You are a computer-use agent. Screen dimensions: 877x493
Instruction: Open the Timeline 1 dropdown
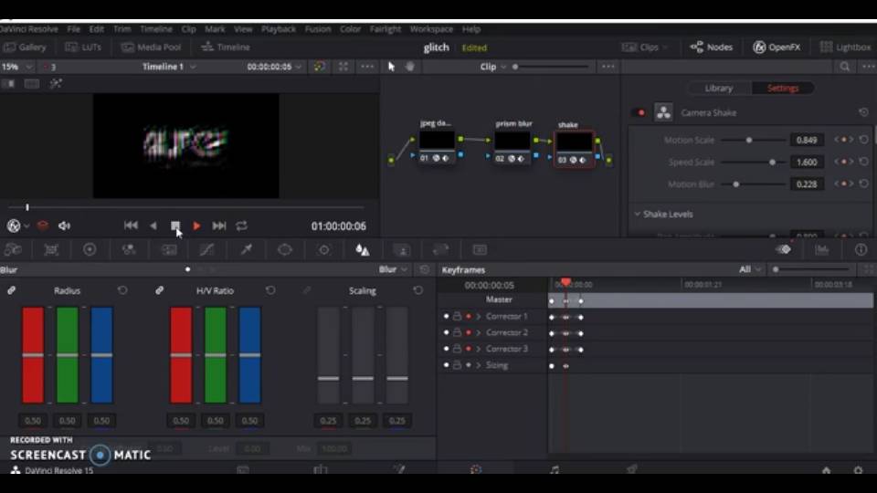pyautogui.click(x=169, y=67)
